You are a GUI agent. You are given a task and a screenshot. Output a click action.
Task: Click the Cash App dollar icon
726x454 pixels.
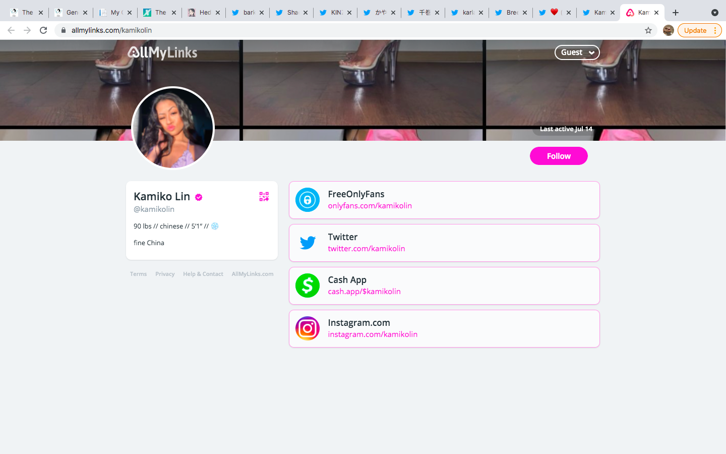click(308, 286)
